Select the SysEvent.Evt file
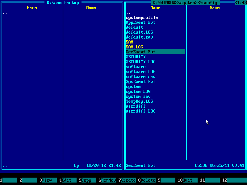The width and height of the screenshot is (247, 185). point(140,81)
